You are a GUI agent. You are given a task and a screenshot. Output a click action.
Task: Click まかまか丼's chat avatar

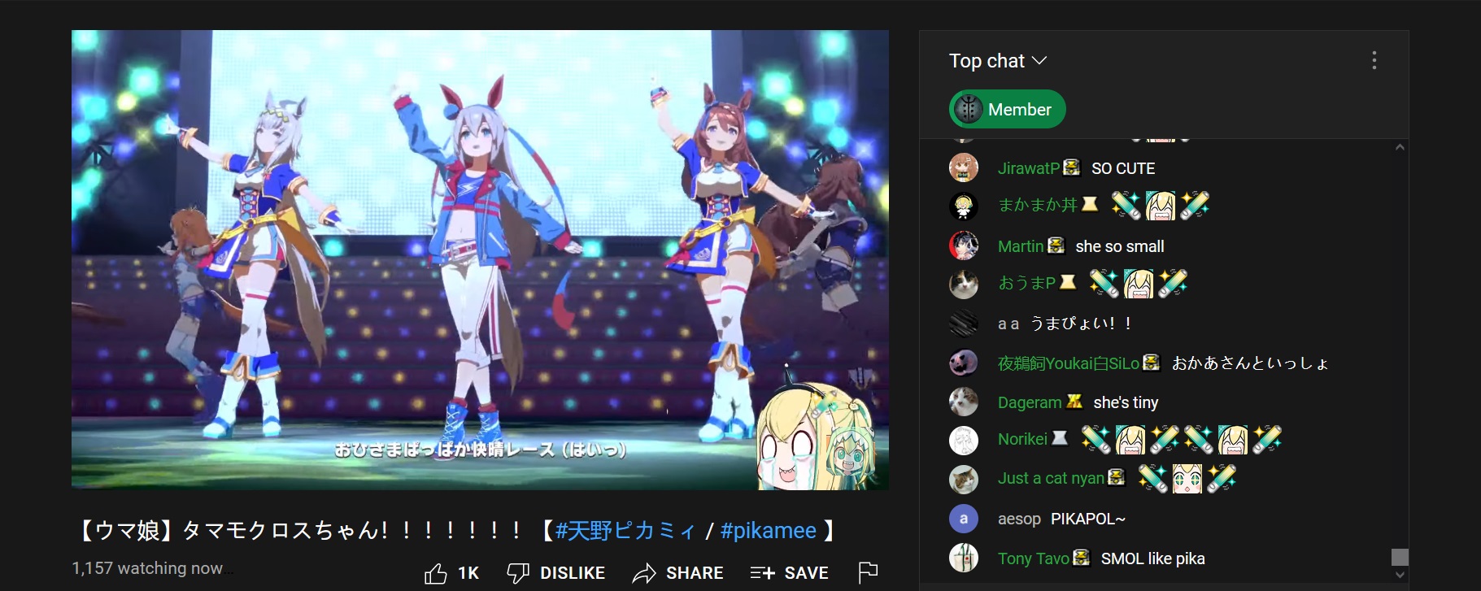(x=964, y=206)
